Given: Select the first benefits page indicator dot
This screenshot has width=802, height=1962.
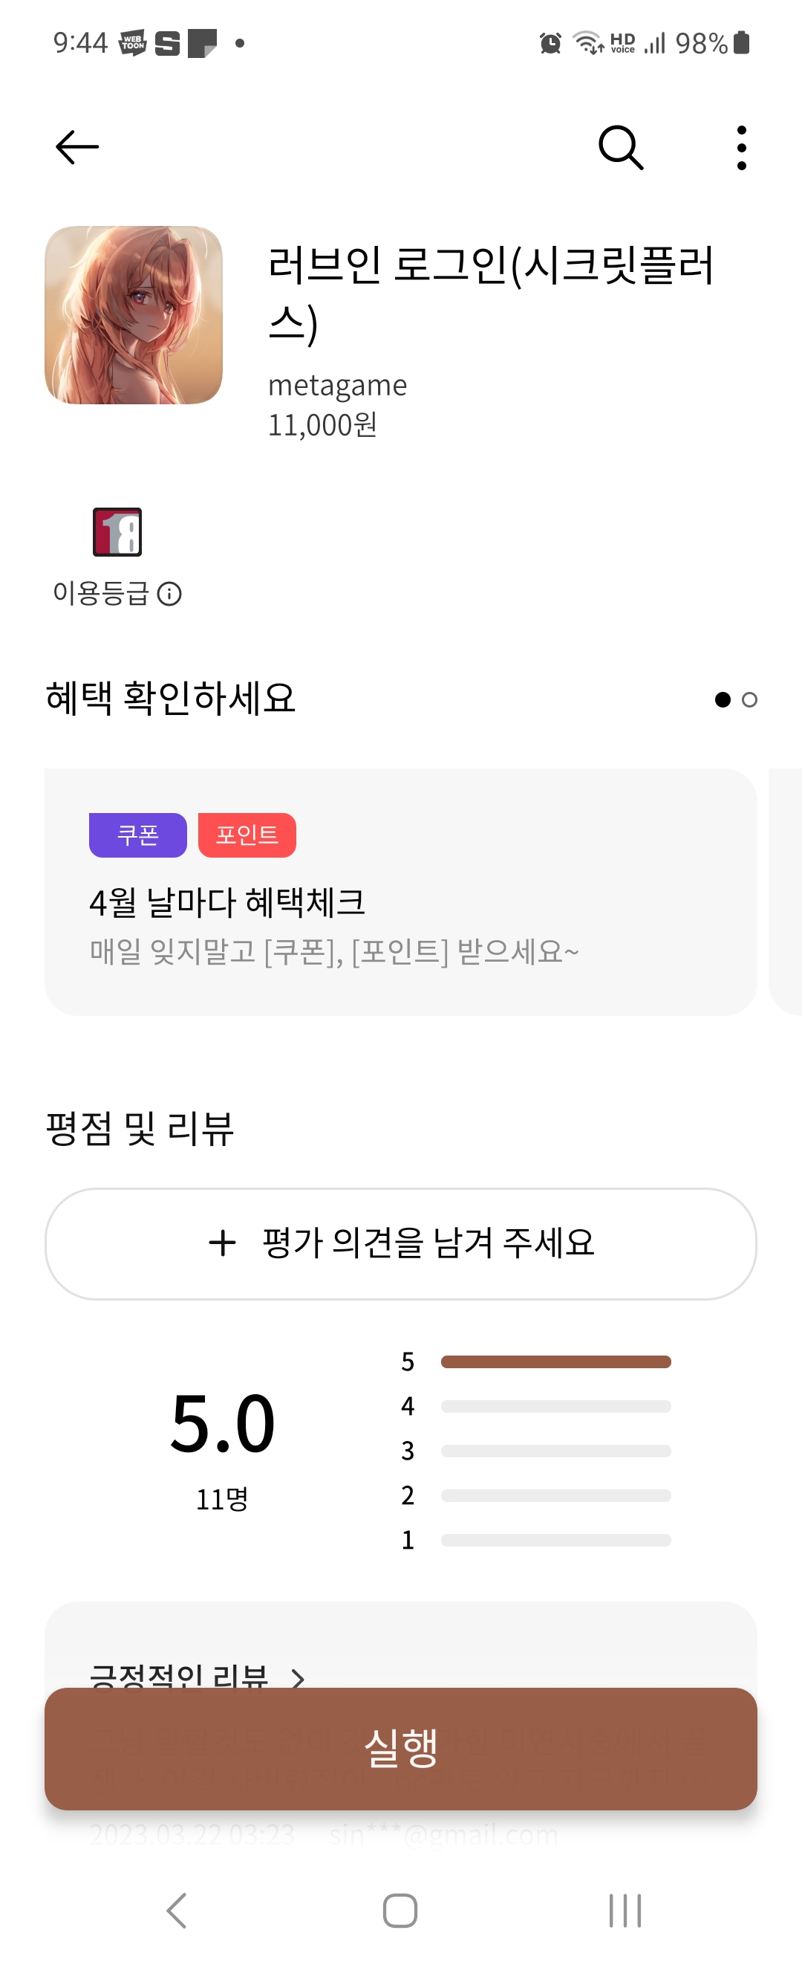Looking at the screenshot, I should point(722,700).
